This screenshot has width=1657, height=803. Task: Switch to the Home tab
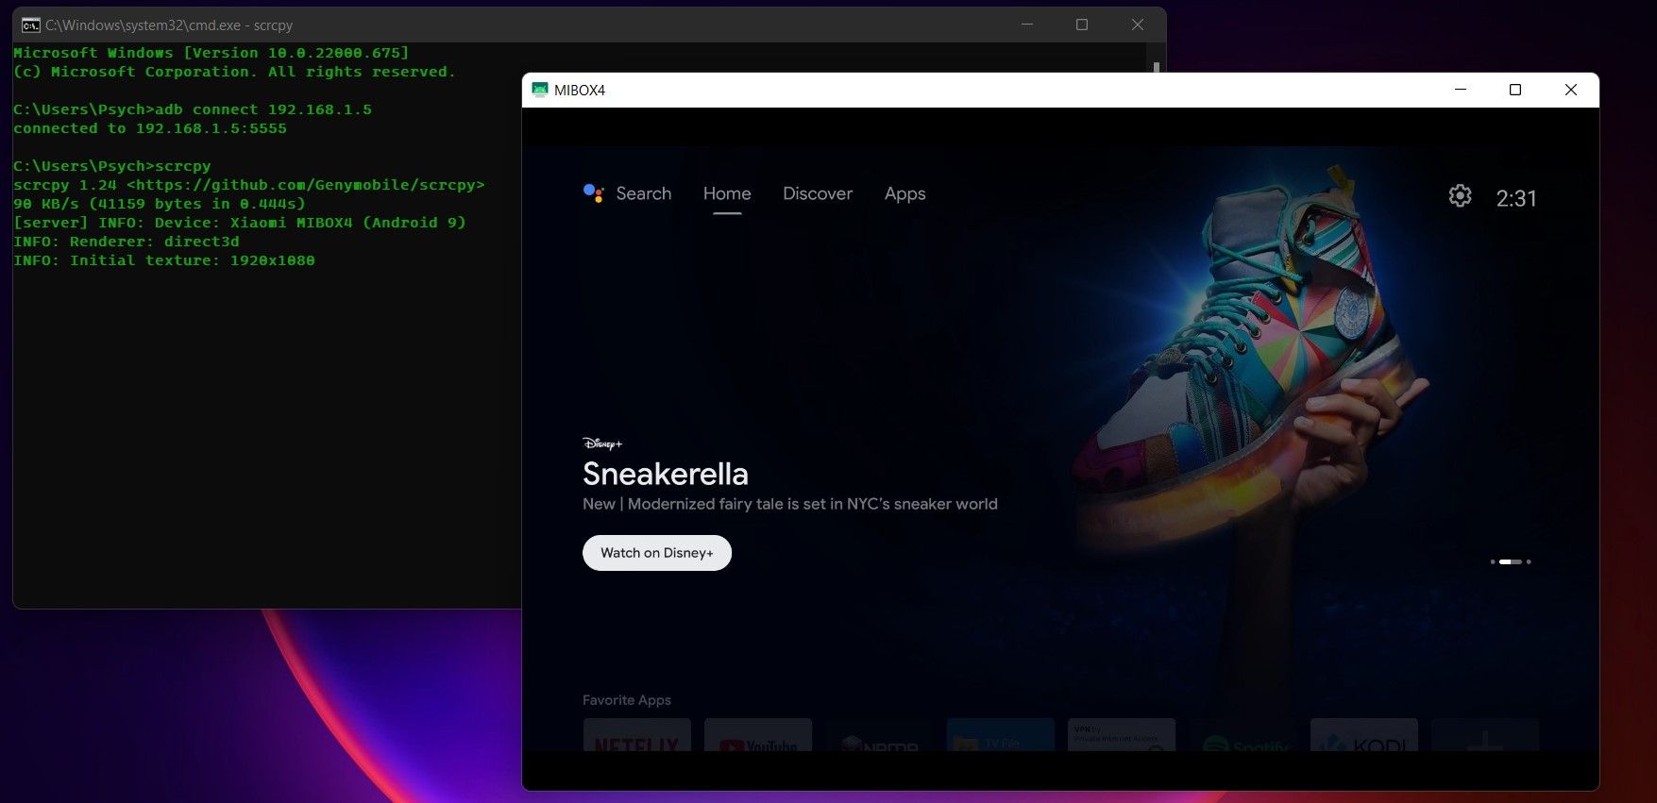(x=727, y=193)
